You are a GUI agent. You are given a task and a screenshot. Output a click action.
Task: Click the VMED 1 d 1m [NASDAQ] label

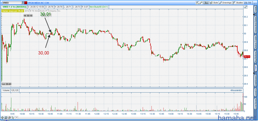coord(14,7)
